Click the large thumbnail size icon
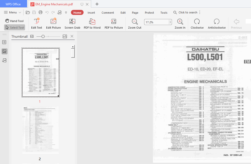The height and width of the screenshot is (164, 251). 65,36
